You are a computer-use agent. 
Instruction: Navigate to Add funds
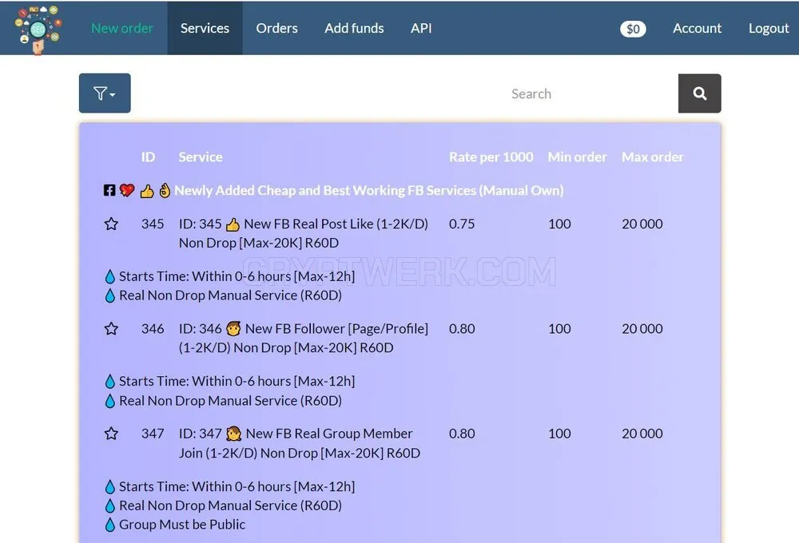pyautogui.click(x=354, y=28)
